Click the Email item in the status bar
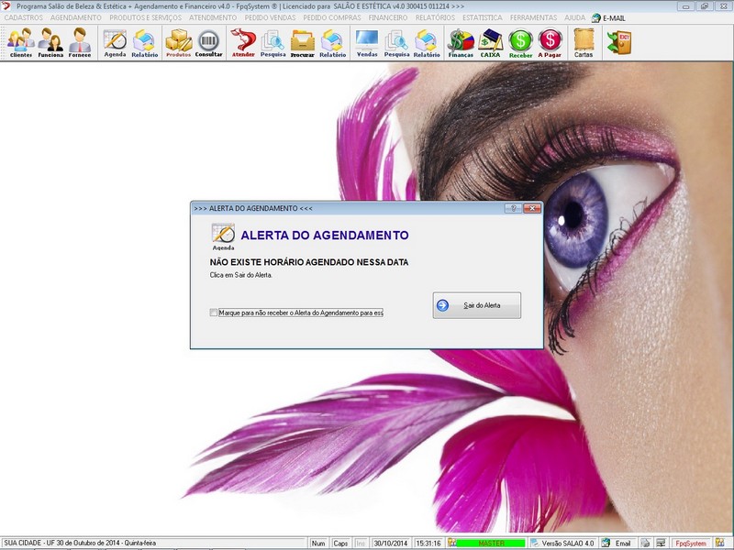Screen dimensions: 734x550 click(622, 544)
